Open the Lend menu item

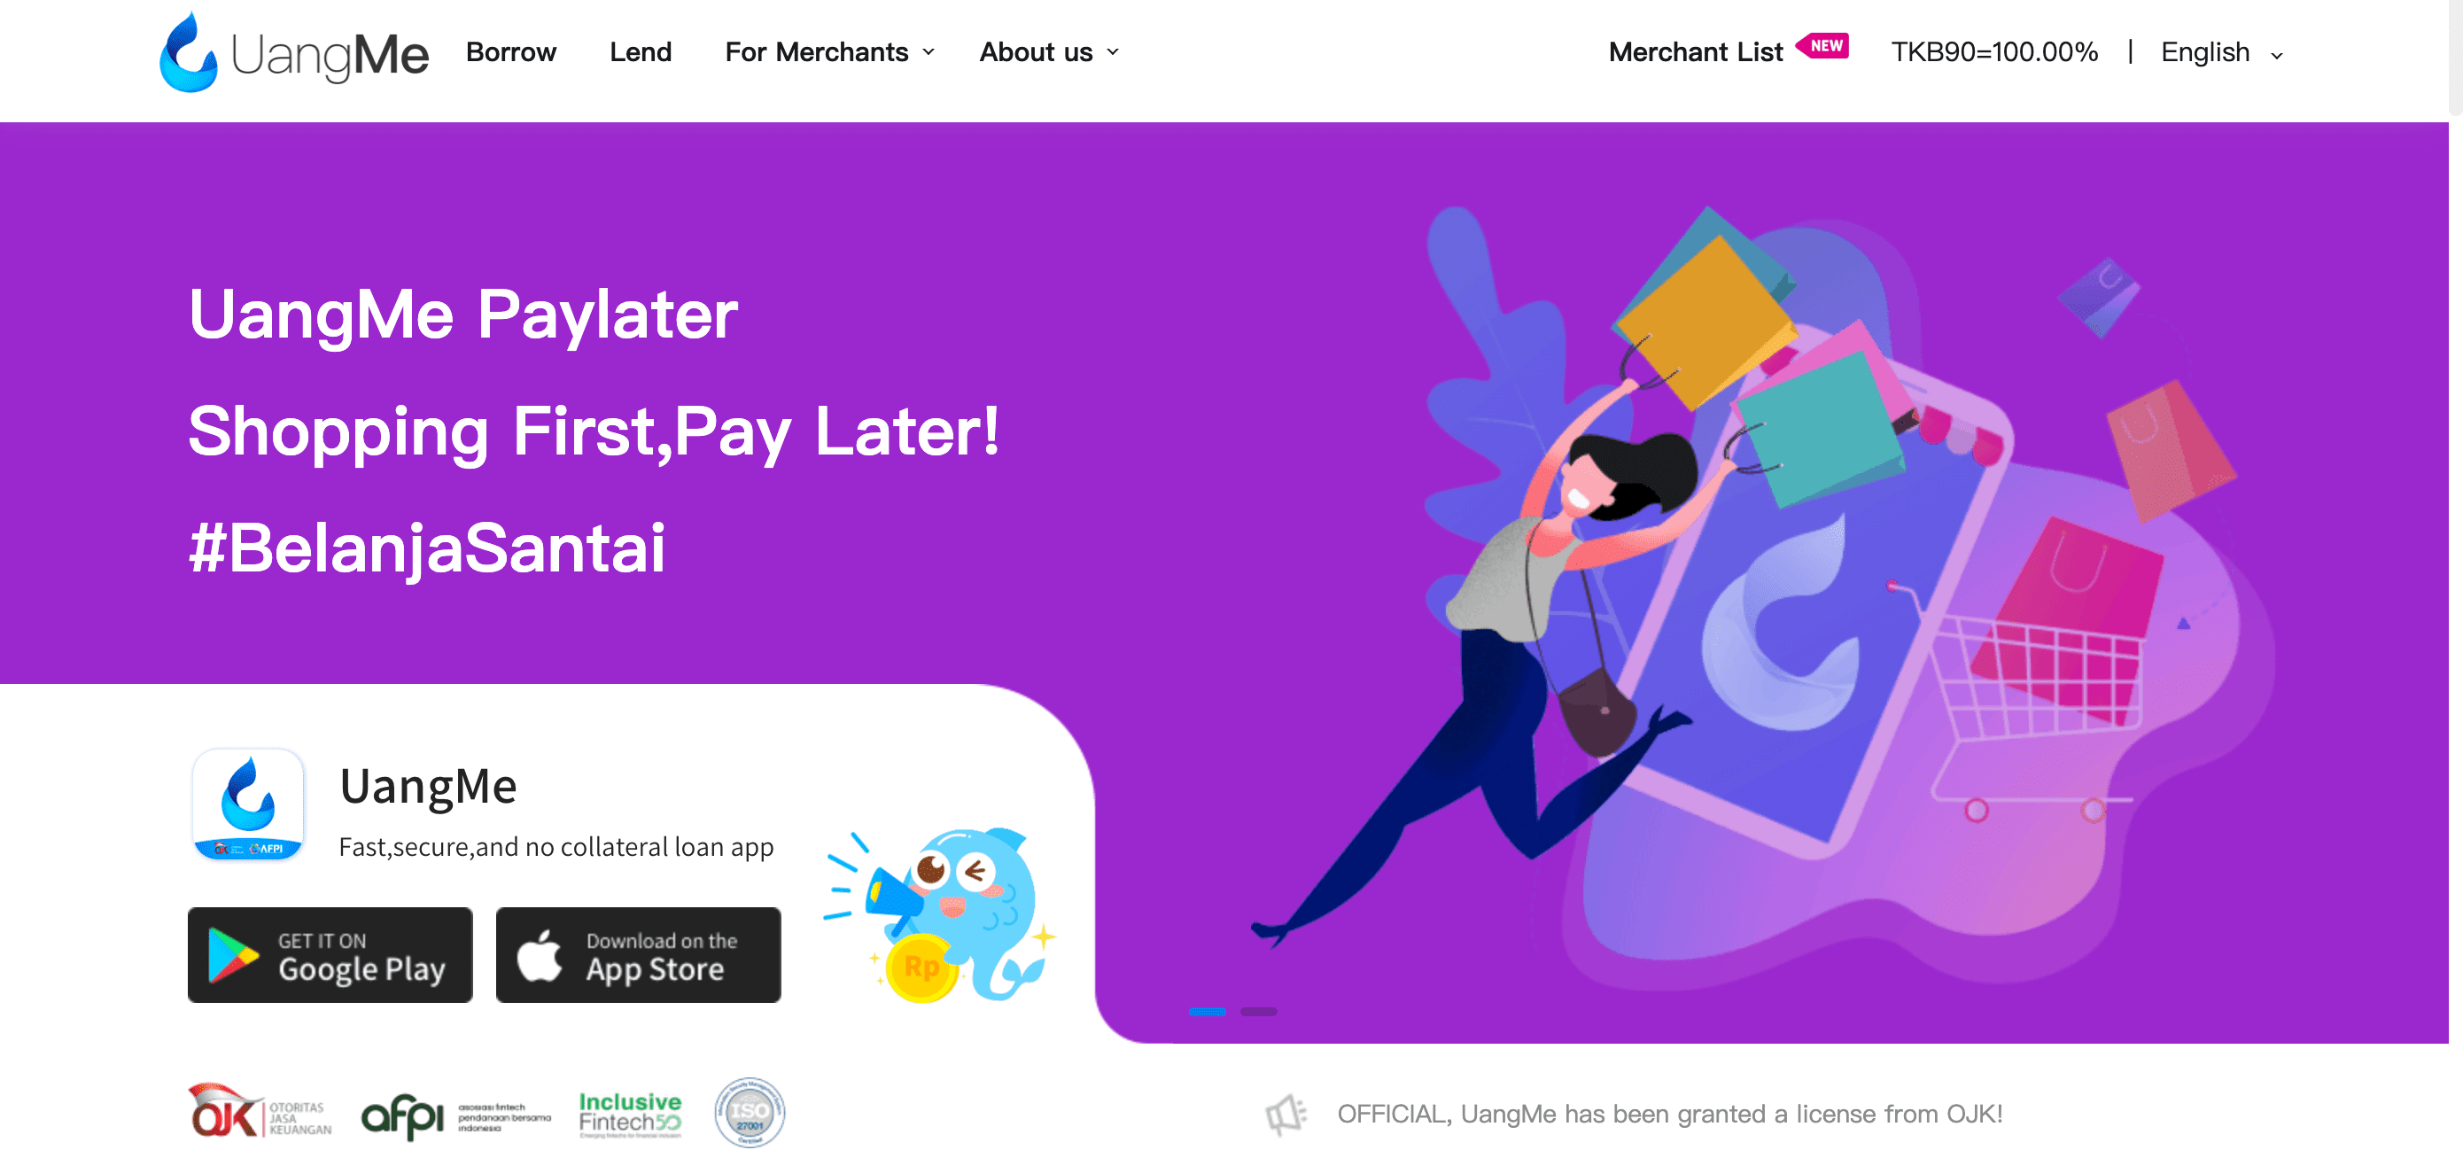pos(641,51)
